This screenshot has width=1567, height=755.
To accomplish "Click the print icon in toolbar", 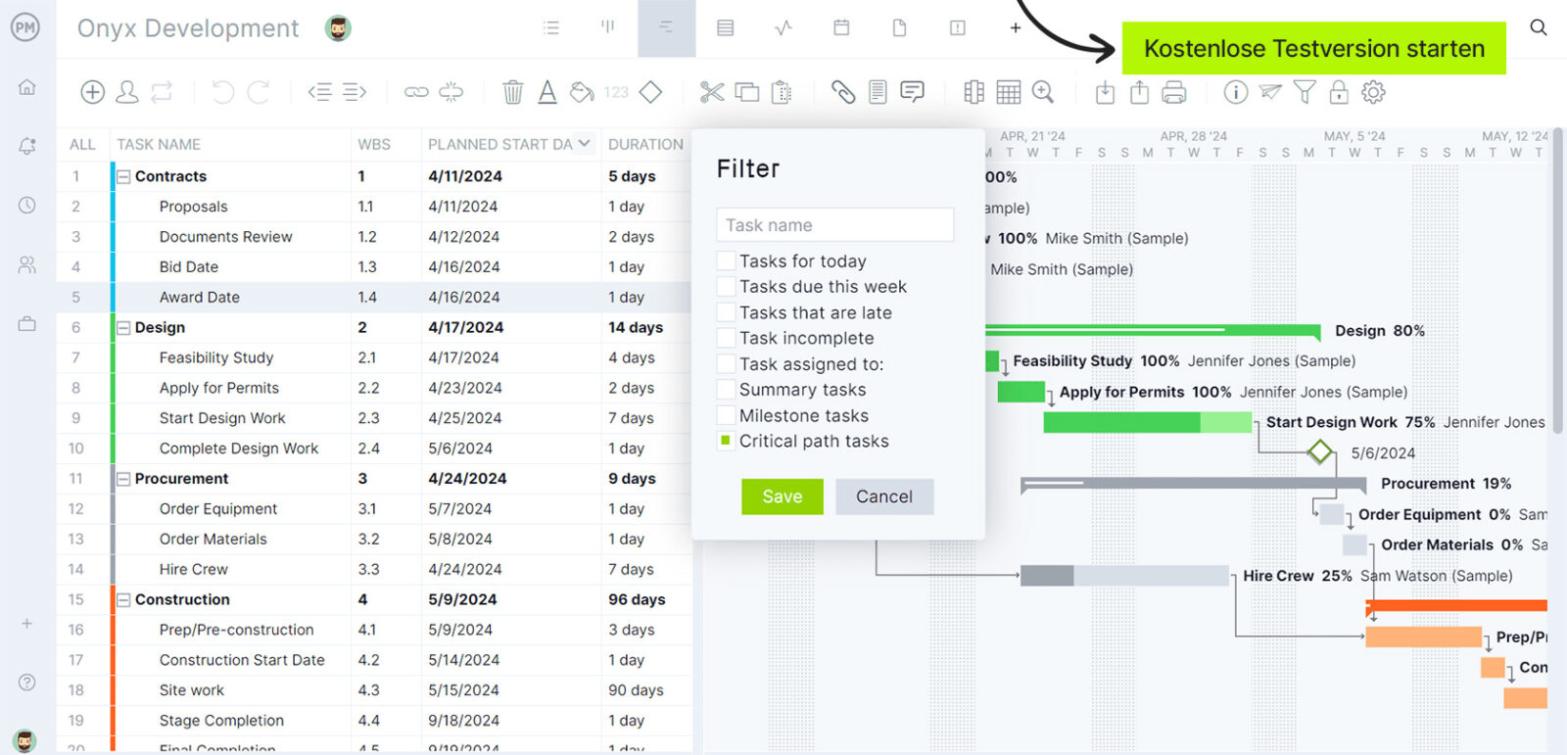I will (1173, 92).
